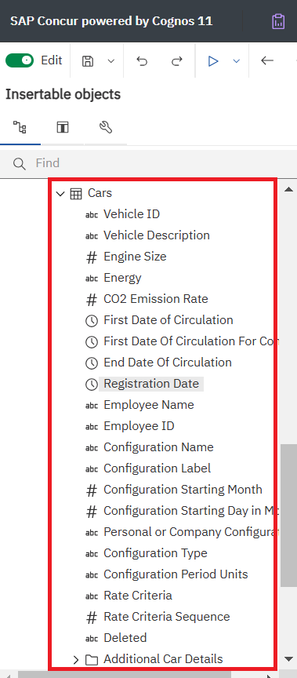Viewport: 297px width, 678px height.
Task: Click the clipboard report icon in header
Action: (278, 21)
